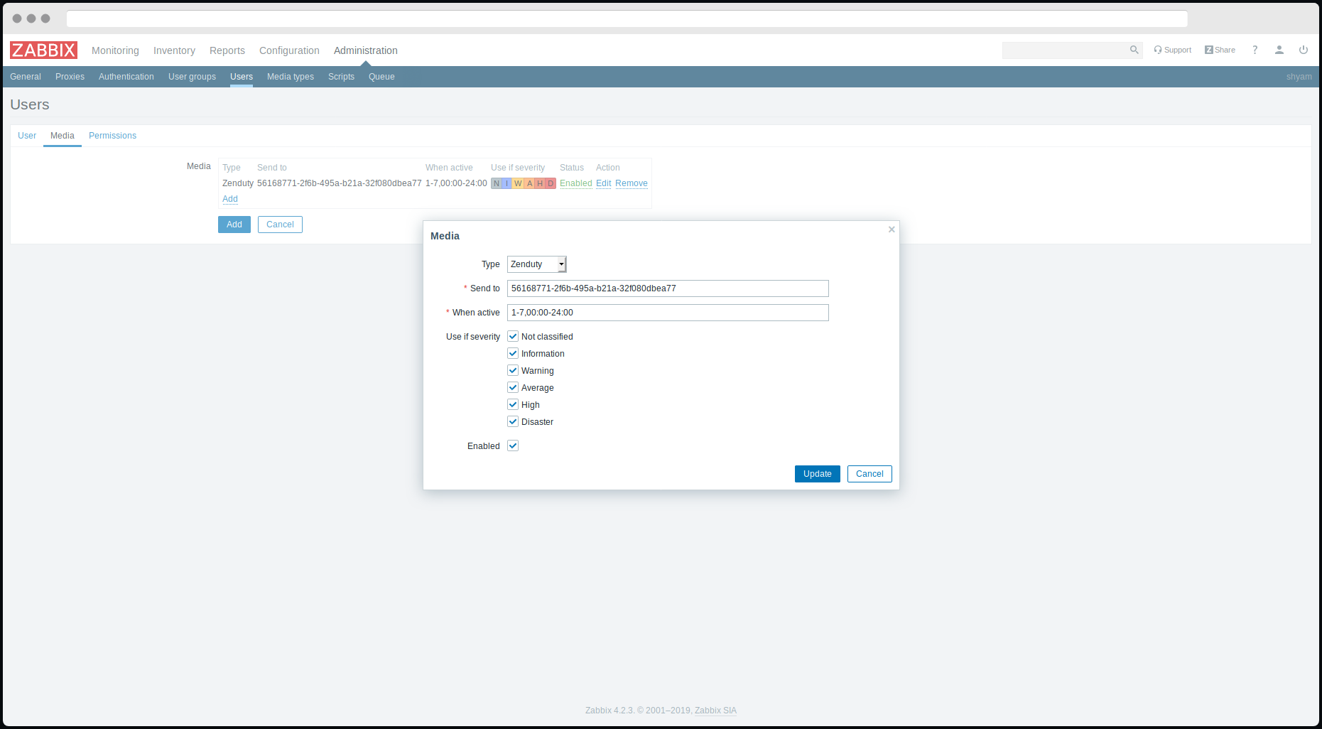Open the Support link
The width and height of the screenshot is (1322, 729).
click(x=1173, y=50)
